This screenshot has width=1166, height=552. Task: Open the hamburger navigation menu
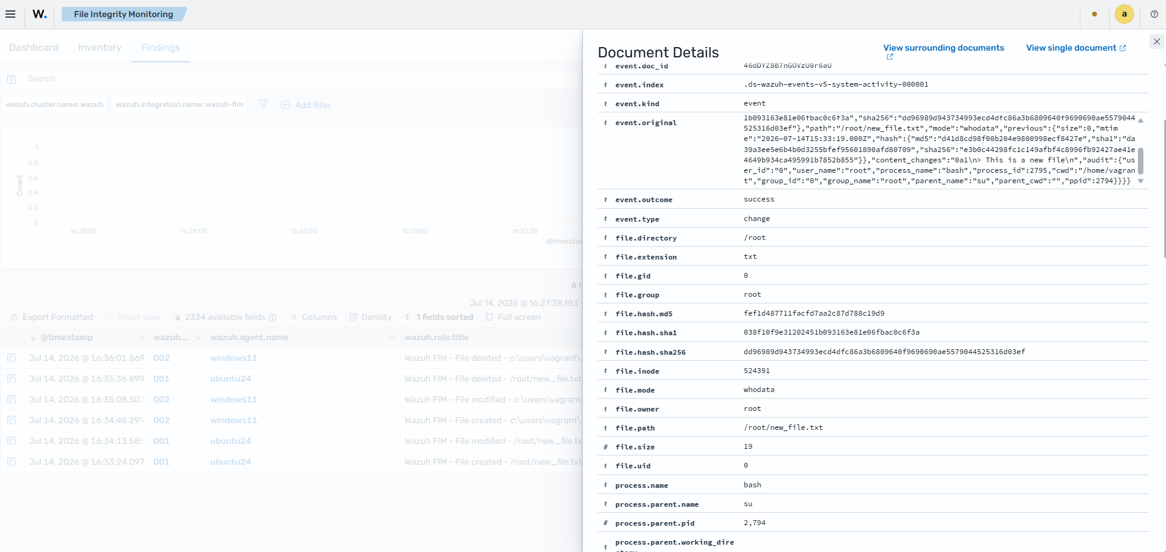pos(10,14)
